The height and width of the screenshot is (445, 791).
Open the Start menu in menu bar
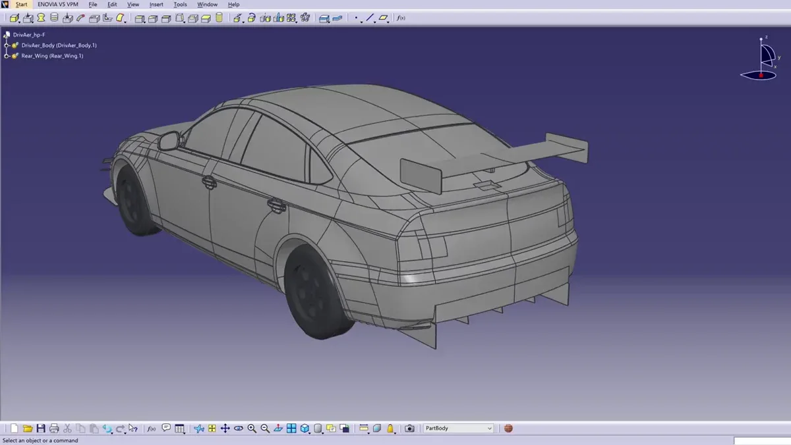pos(22,5)
